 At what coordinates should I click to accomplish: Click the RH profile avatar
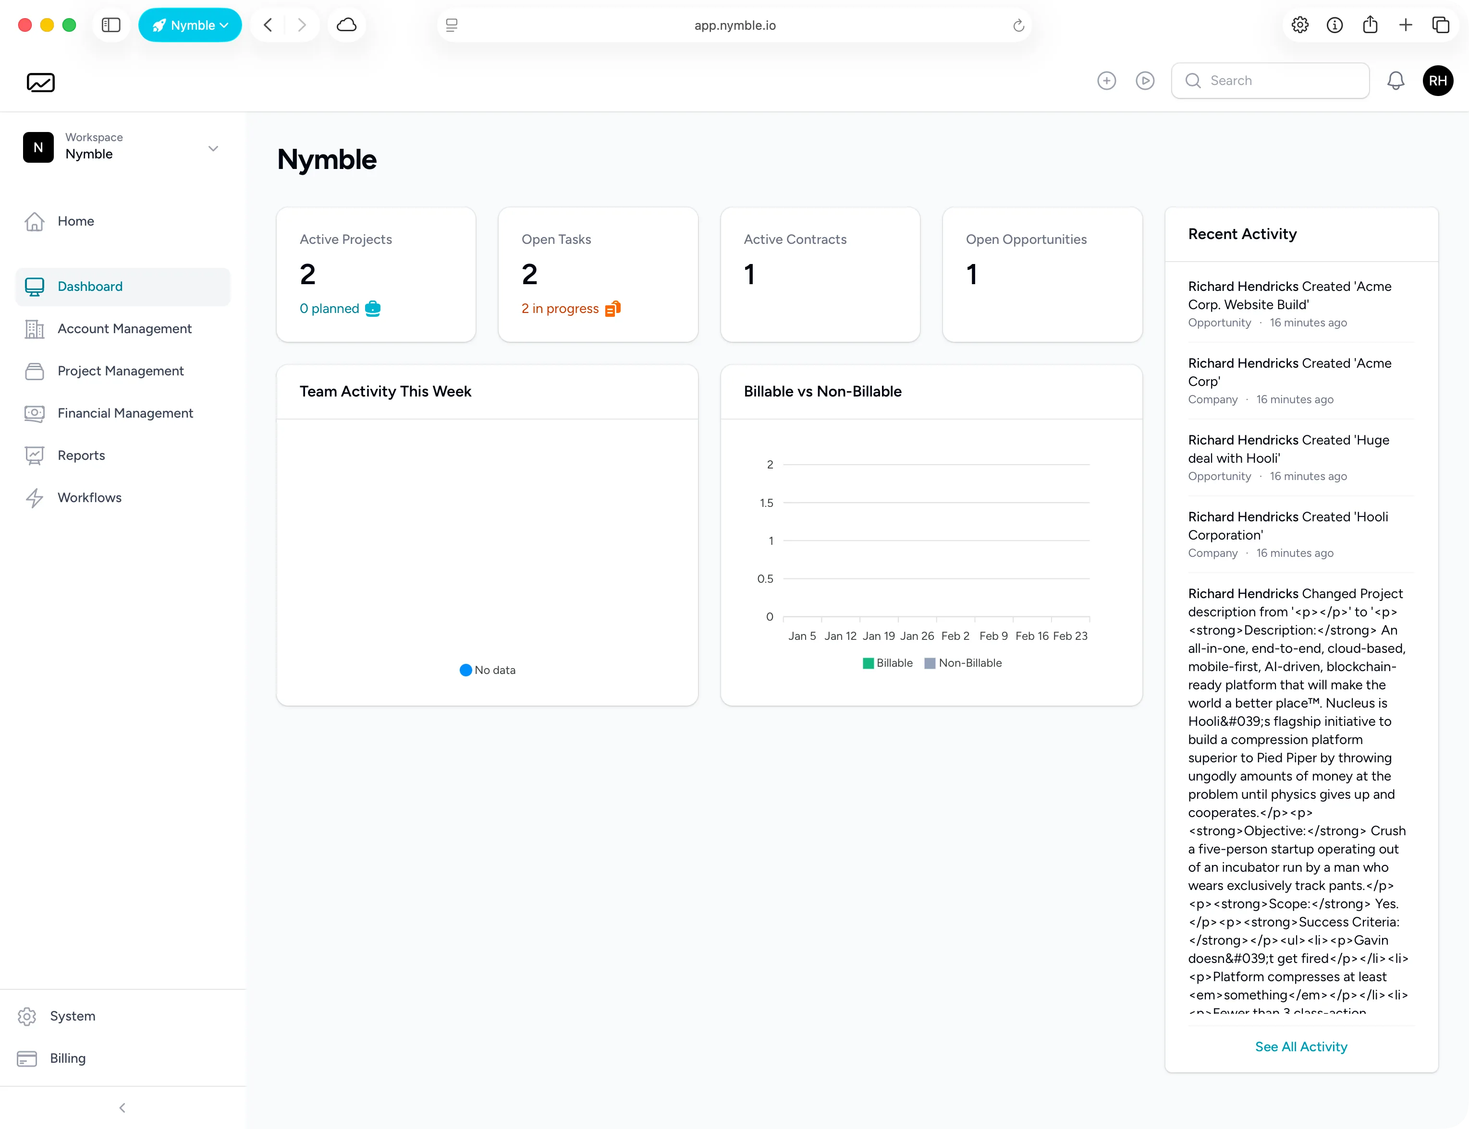pos(1438,81)
